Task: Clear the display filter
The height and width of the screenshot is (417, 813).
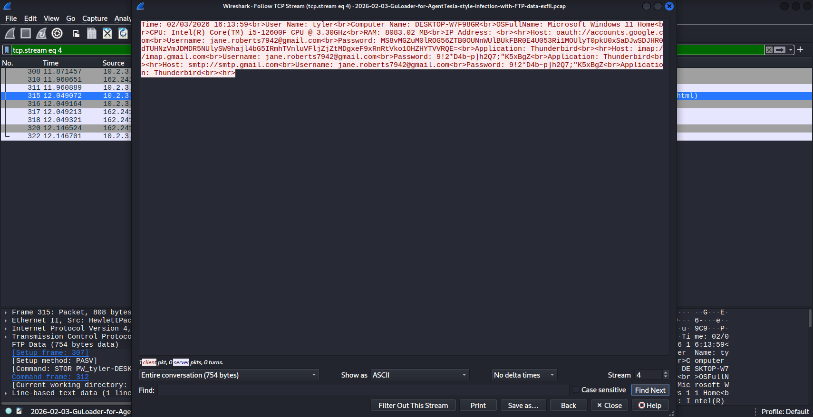Action: 769,50
